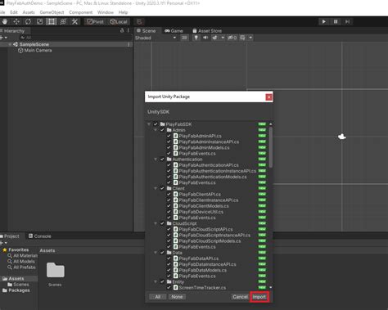The image size is (388, 310).
Task: Select the Rotate tool
Action: (28, 21)
